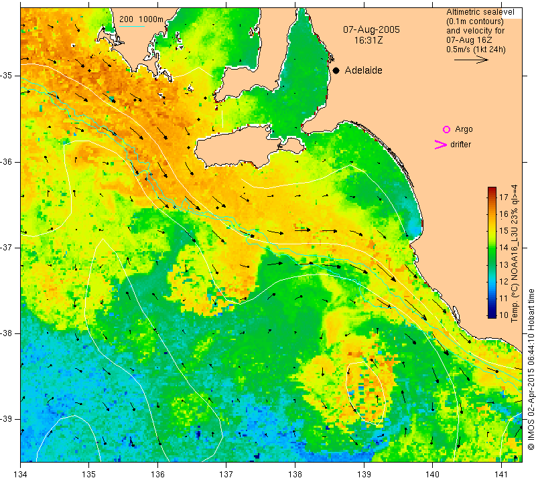The image size is (536, 482).
Task: Click the '(0.1m contours)' legend line
Action: click(475, 21)
